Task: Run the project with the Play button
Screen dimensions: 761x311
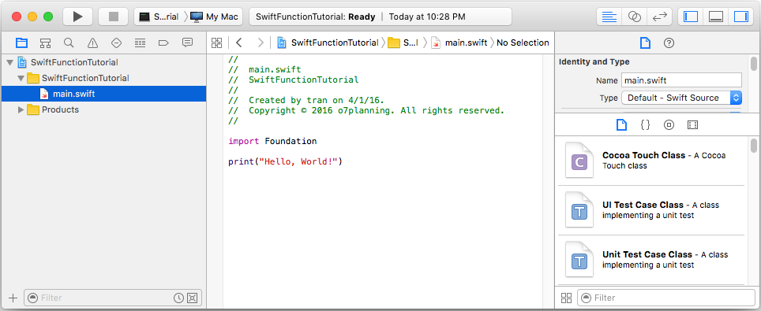Action: tap(77, 17)
